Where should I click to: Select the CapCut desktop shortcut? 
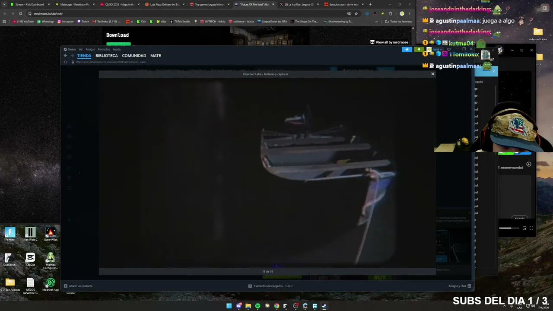pyautogui.click(x=30, y=260)
